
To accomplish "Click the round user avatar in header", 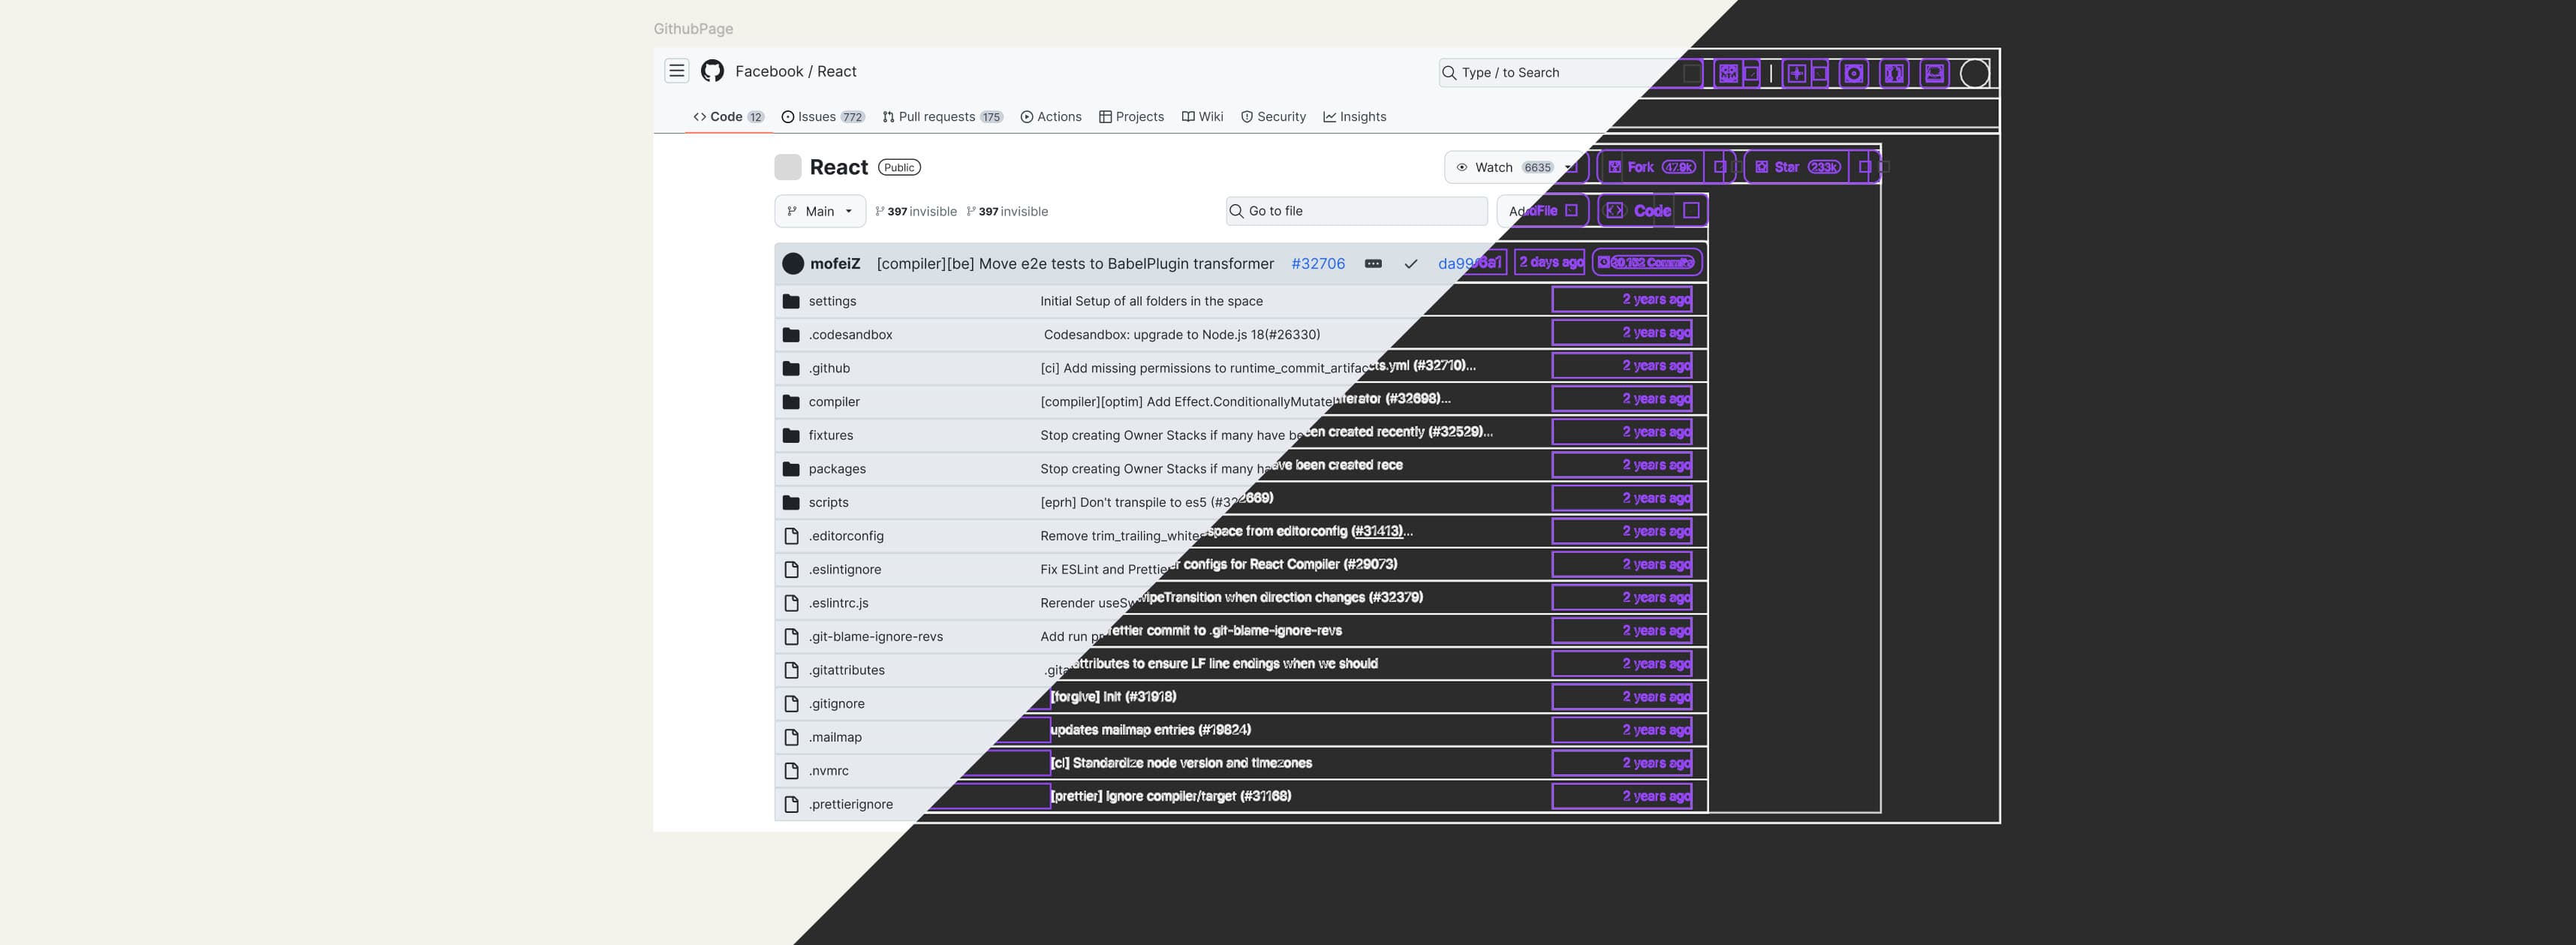I will (x=1974, y=73).
